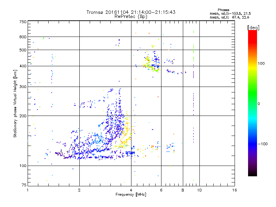This screenshot has width=276, height=207.
Task: Click the y-axis tick label "600"
Action: (23, 37)
